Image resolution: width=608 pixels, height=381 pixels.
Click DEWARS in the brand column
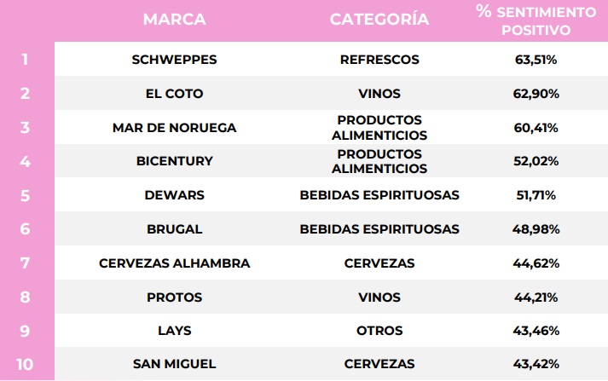[174, 195]
